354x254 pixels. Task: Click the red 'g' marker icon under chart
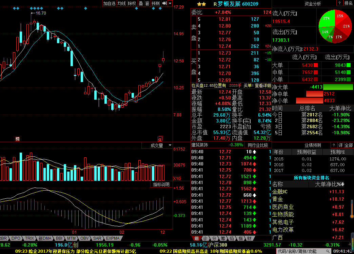[x=160, y=139]
